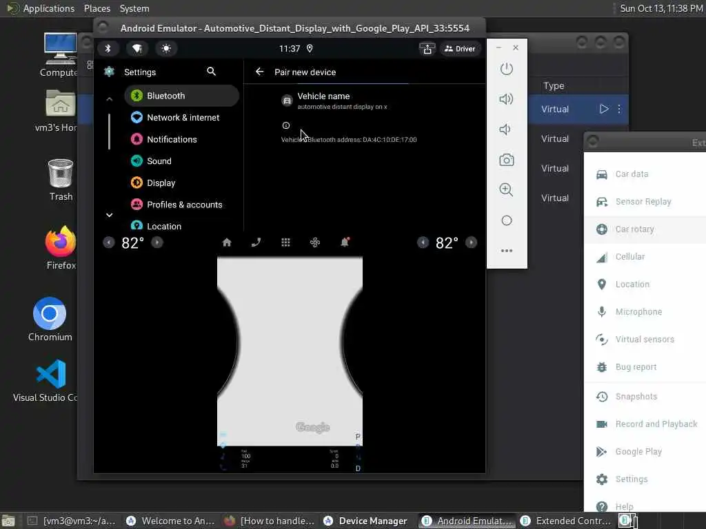The height and width of the screenshot is (529, 706).
Task: Switch to Device Manager in taskbar
Action: [x=365, y=521]
